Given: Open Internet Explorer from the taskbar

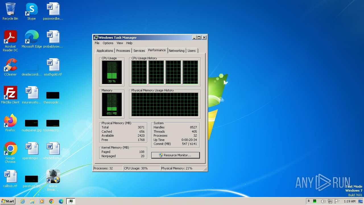Looking at the screenshot, I should click(22, 201).
